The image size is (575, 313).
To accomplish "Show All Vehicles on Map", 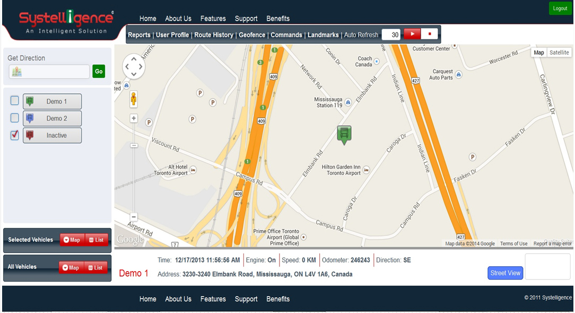I will 72,267.
